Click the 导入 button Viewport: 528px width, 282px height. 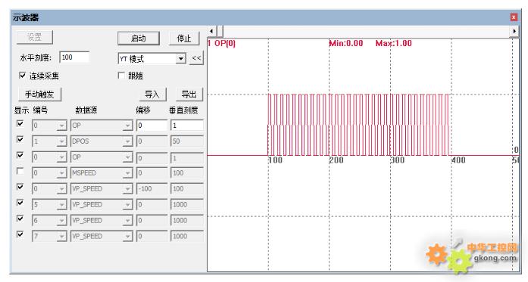tap(152, 95)
